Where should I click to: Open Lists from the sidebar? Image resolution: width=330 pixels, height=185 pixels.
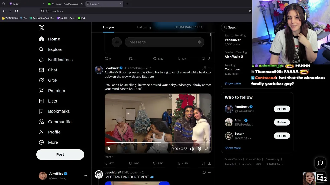click(x=48, y=101)
